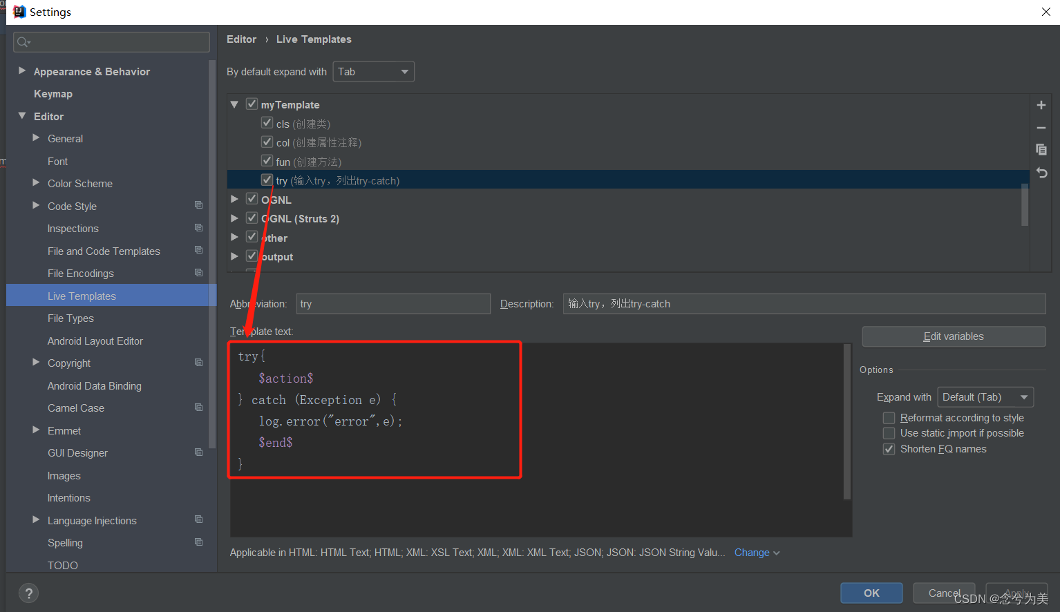Image resolution: width=1060 pixels, height=612 pixels.
Task: Click inside the settings search box
Action: (111, 42)
